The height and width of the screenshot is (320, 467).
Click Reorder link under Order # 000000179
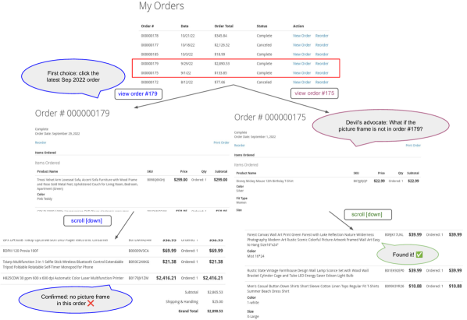click(x=41, y=142)
